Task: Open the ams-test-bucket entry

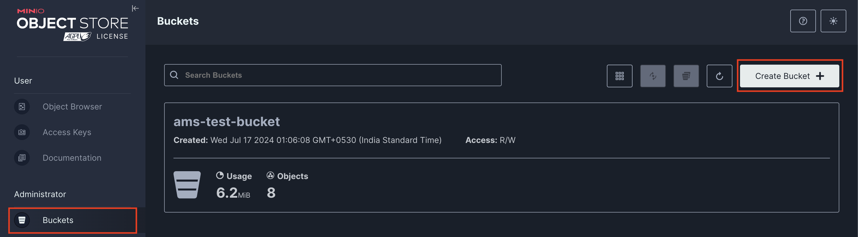Action: click(x=227, y=121)
